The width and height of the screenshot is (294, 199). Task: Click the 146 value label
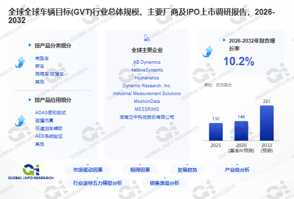pos(241,117)
